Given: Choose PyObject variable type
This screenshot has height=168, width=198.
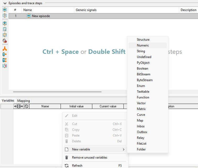Looking at the screenshot, I should pos(147,63).
